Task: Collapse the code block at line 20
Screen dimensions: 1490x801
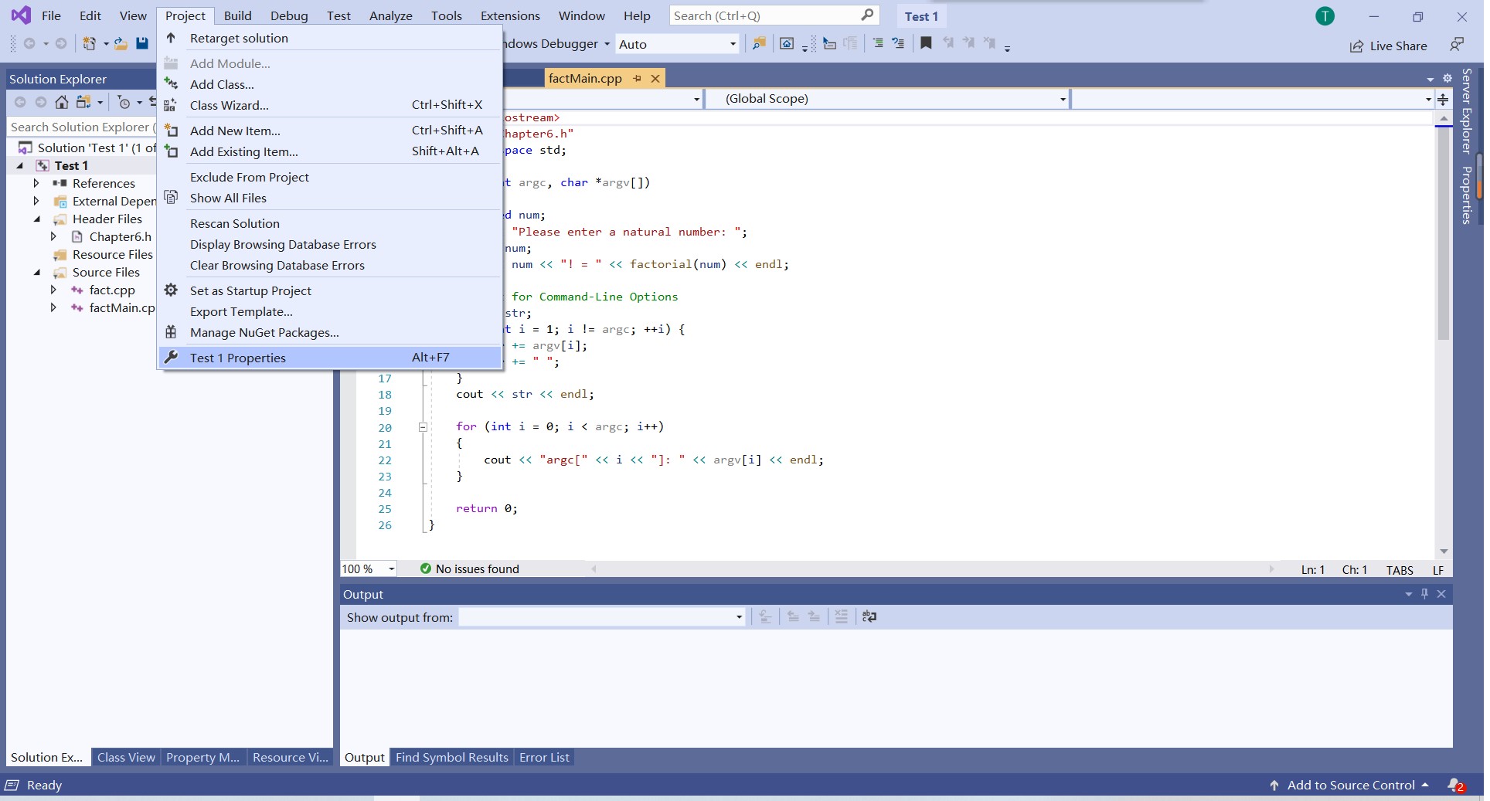Action: pyautogui.click(x=423, y=427)
